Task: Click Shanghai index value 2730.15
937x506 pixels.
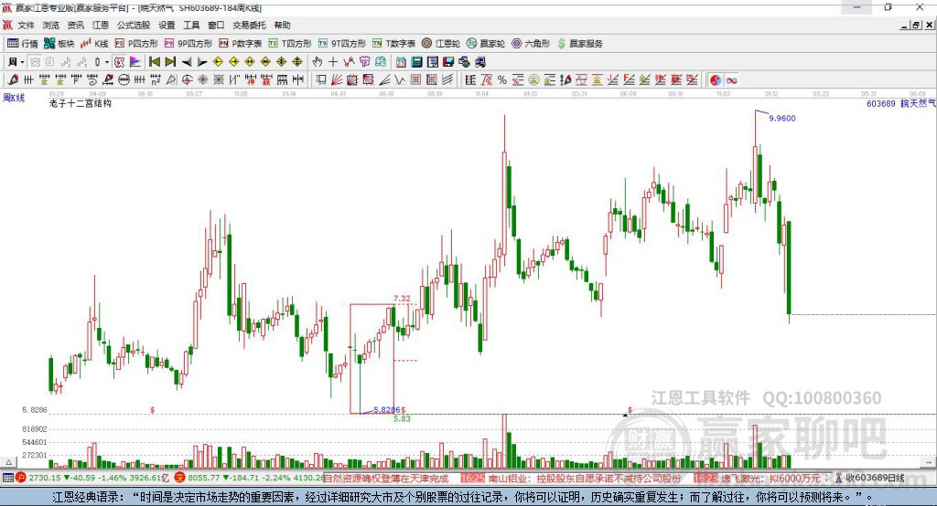Action: point(44,478)
